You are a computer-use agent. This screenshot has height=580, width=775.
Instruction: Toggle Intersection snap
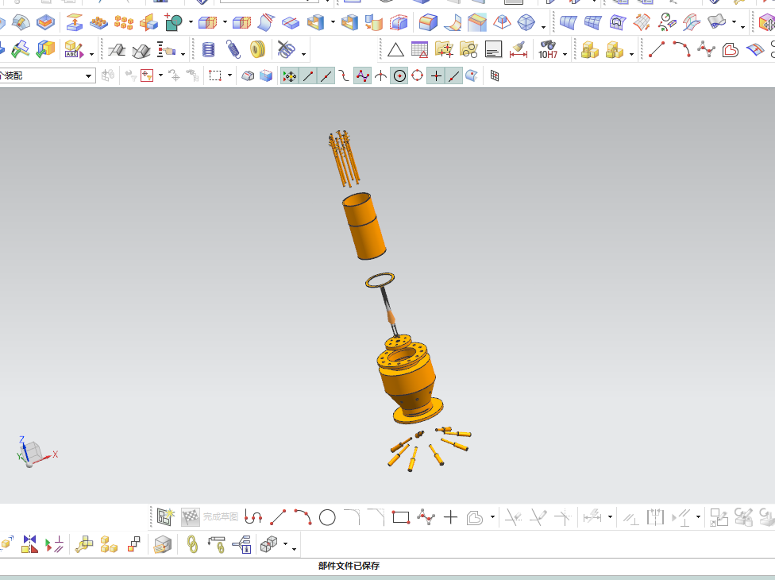[x=381, y=75]
